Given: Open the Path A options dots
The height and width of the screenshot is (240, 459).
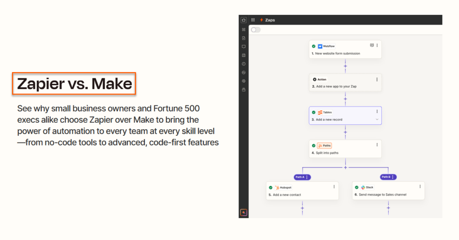Looking at the screenshot, I should point(307,177).
